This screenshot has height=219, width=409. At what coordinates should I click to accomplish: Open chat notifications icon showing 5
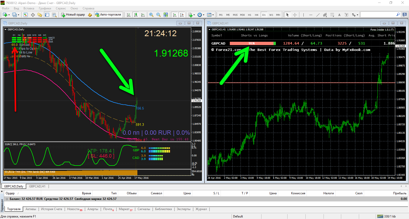point(405,15)
